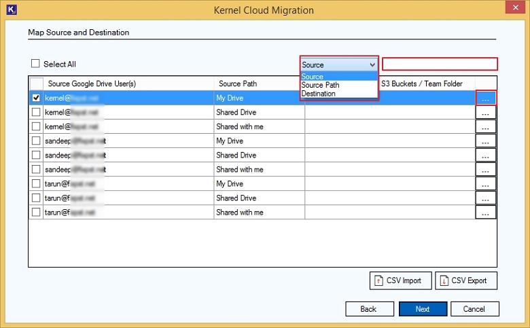Browse destination for kernel Shared with me row
This screenshot has height=328, width=530.
coord(486,126)
